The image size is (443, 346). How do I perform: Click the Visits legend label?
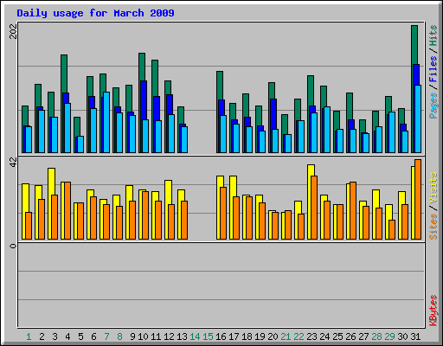[433, 189]
